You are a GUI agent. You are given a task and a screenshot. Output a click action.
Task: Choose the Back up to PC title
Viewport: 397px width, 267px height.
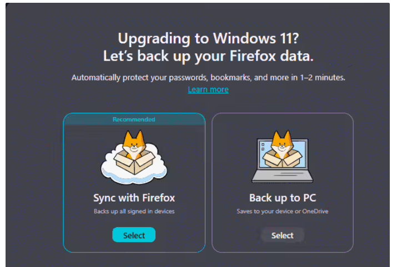click(x=282, y=198)
